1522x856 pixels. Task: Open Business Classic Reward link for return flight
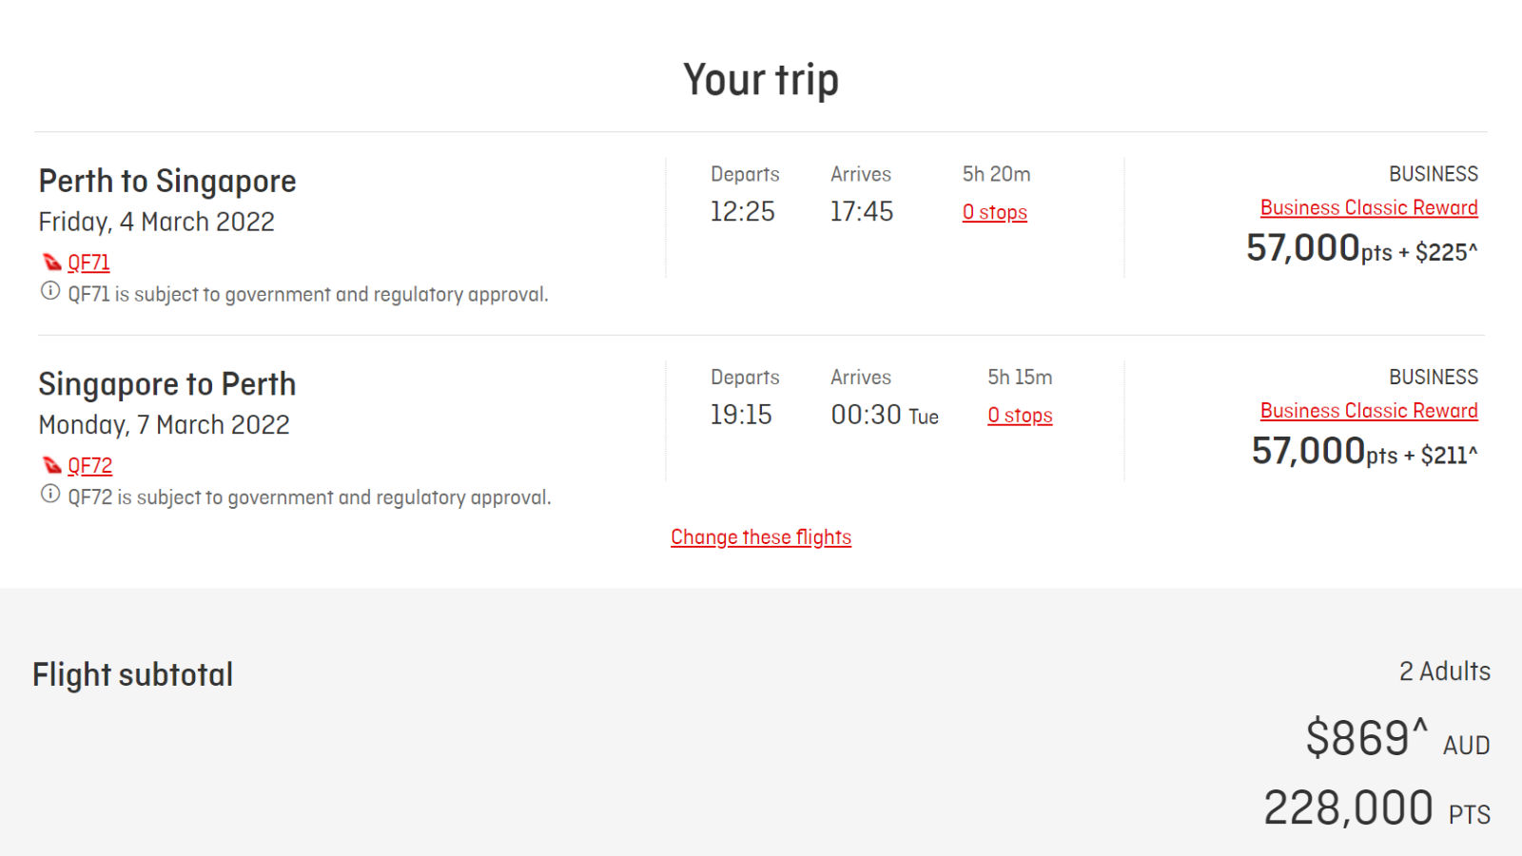point(1369,411)
